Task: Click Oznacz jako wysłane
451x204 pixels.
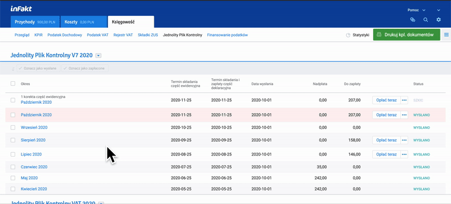Action: click(x=38, y=68)
